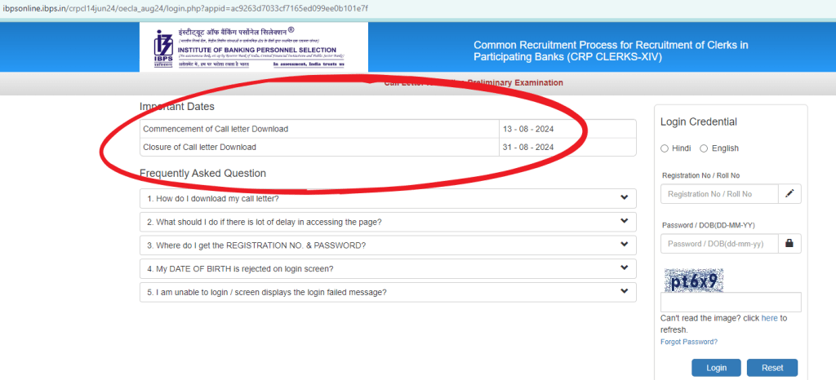Viewport: 836px width, 380px height.
Task: Click the CRP CLERKS-XIV header title
Action: [611, 51]
